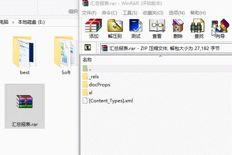Click the 汇总报表.rar file label in Explorer

click(25, 124)
